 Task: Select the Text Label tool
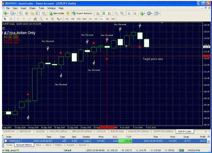pyautogui.click(x=53, y=19)
